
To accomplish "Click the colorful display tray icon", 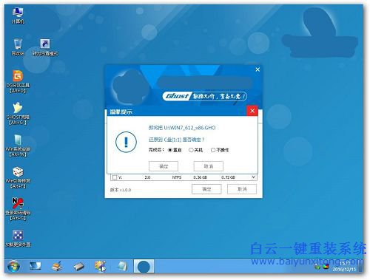I will point(326,267).
